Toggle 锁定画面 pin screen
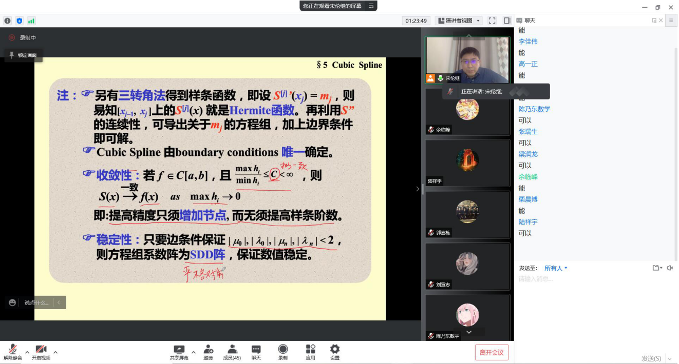This screenshot has height=364, width=679. [24, 55]
